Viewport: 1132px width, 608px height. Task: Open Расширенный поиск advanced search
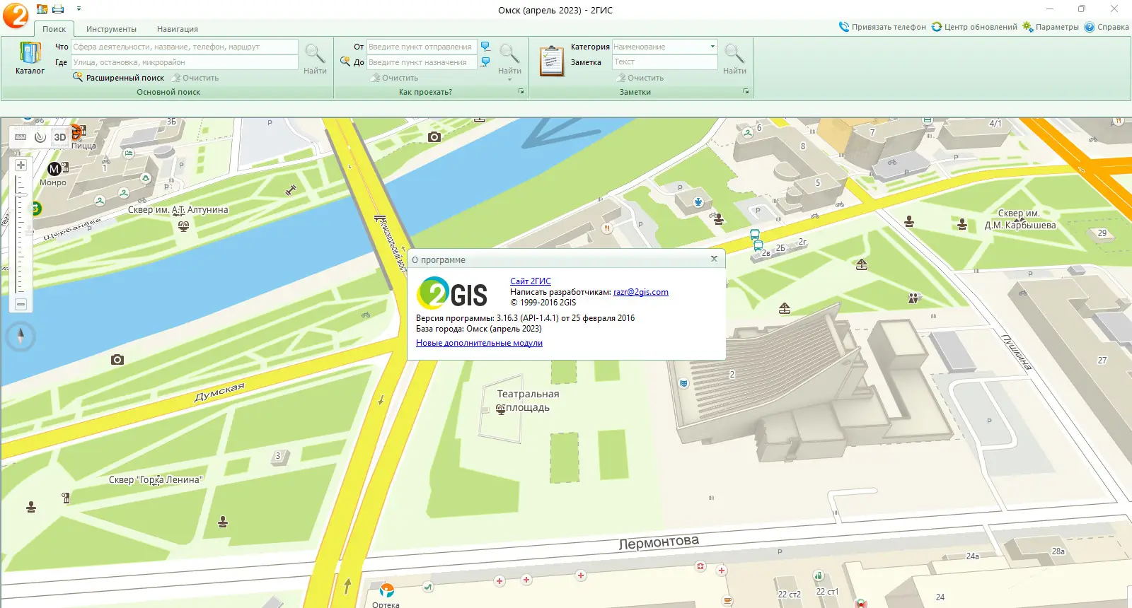coord(119,78)
